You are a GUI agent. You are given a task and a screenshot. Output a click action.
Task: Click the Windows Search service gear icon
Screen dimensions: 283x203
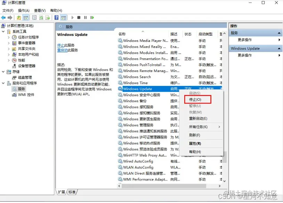120,77
